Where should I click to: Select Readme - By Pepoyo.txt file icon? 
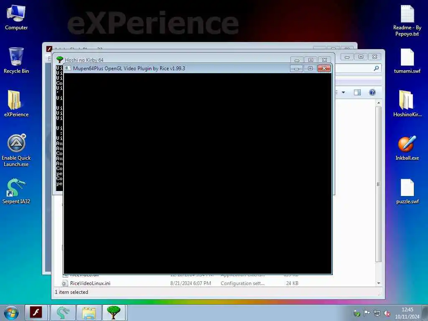click(x=407, y=21)
